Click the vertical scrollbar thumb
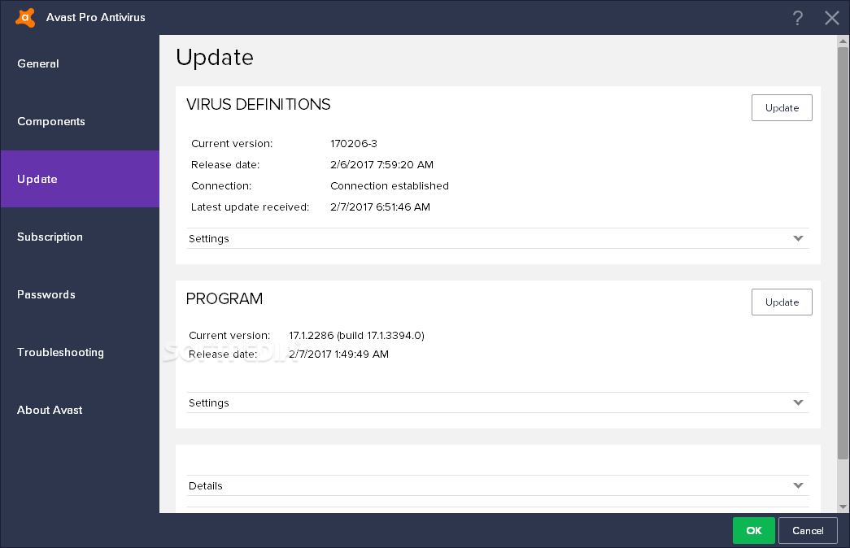Image resolution: width=850 pixels, height=548 pixels. [x=843, y=253]
